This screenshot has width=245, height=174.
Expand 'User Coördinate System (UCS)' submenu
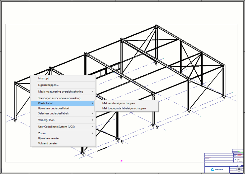point(56,127)
